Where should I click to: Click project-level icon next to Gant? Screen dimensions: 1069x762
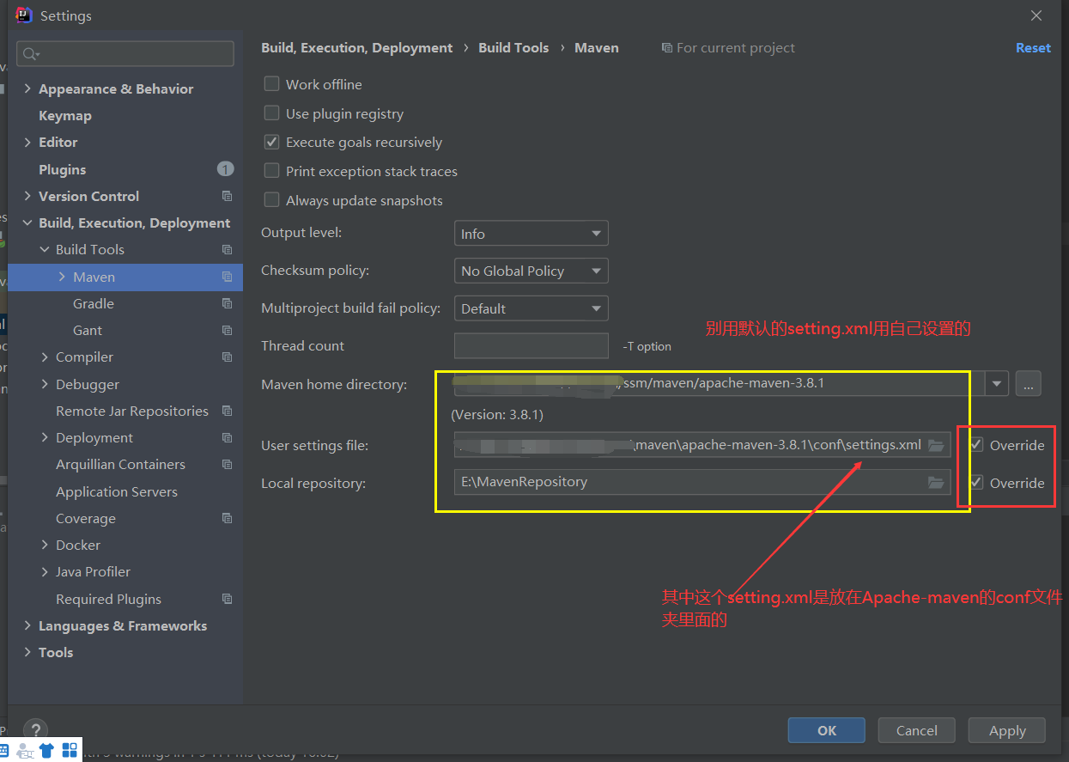[227, 330]
